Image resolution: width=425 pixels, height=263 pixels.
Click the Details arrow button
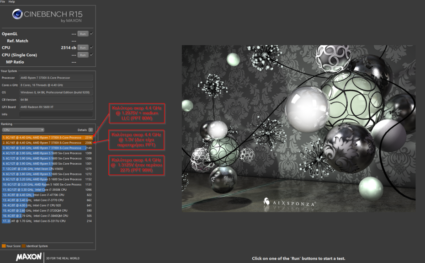pyautogui.click(x=90, y=130)
